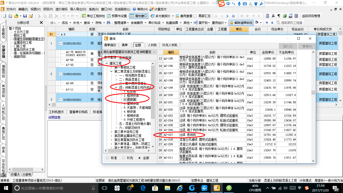Click the blue move-up arrow icon
Screen dimensions: 343x193
(267, 23)
